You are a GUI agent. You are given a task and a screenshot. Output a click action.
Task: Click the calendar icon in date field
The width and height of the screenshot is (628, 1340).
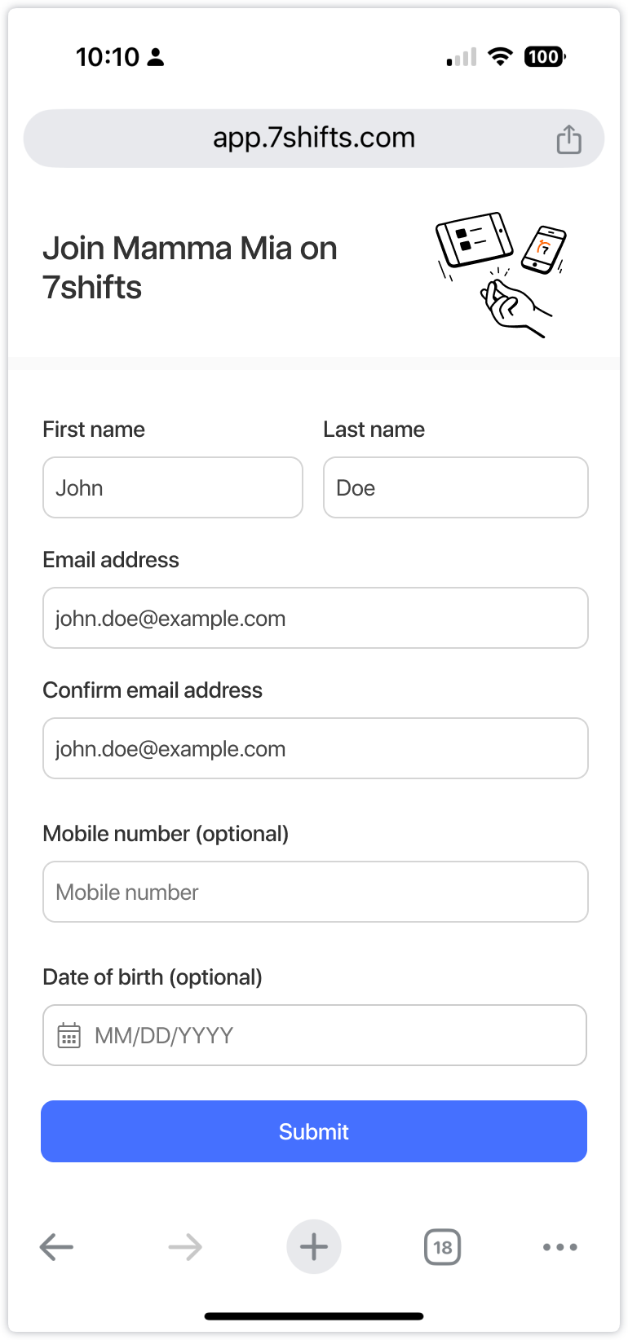pyautogui.click(x=69, y=1035)
